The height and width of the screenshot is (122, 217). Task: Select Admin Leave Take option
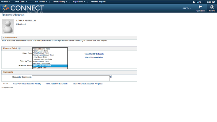pyautogui.click(x=50, y=51)
